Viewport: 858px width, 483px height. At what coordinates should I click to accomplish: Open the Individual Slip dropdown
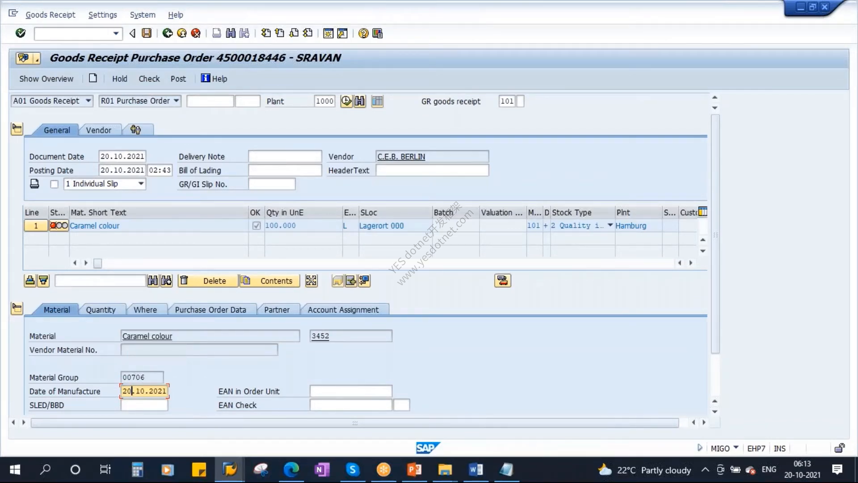(x=141, y=184)
